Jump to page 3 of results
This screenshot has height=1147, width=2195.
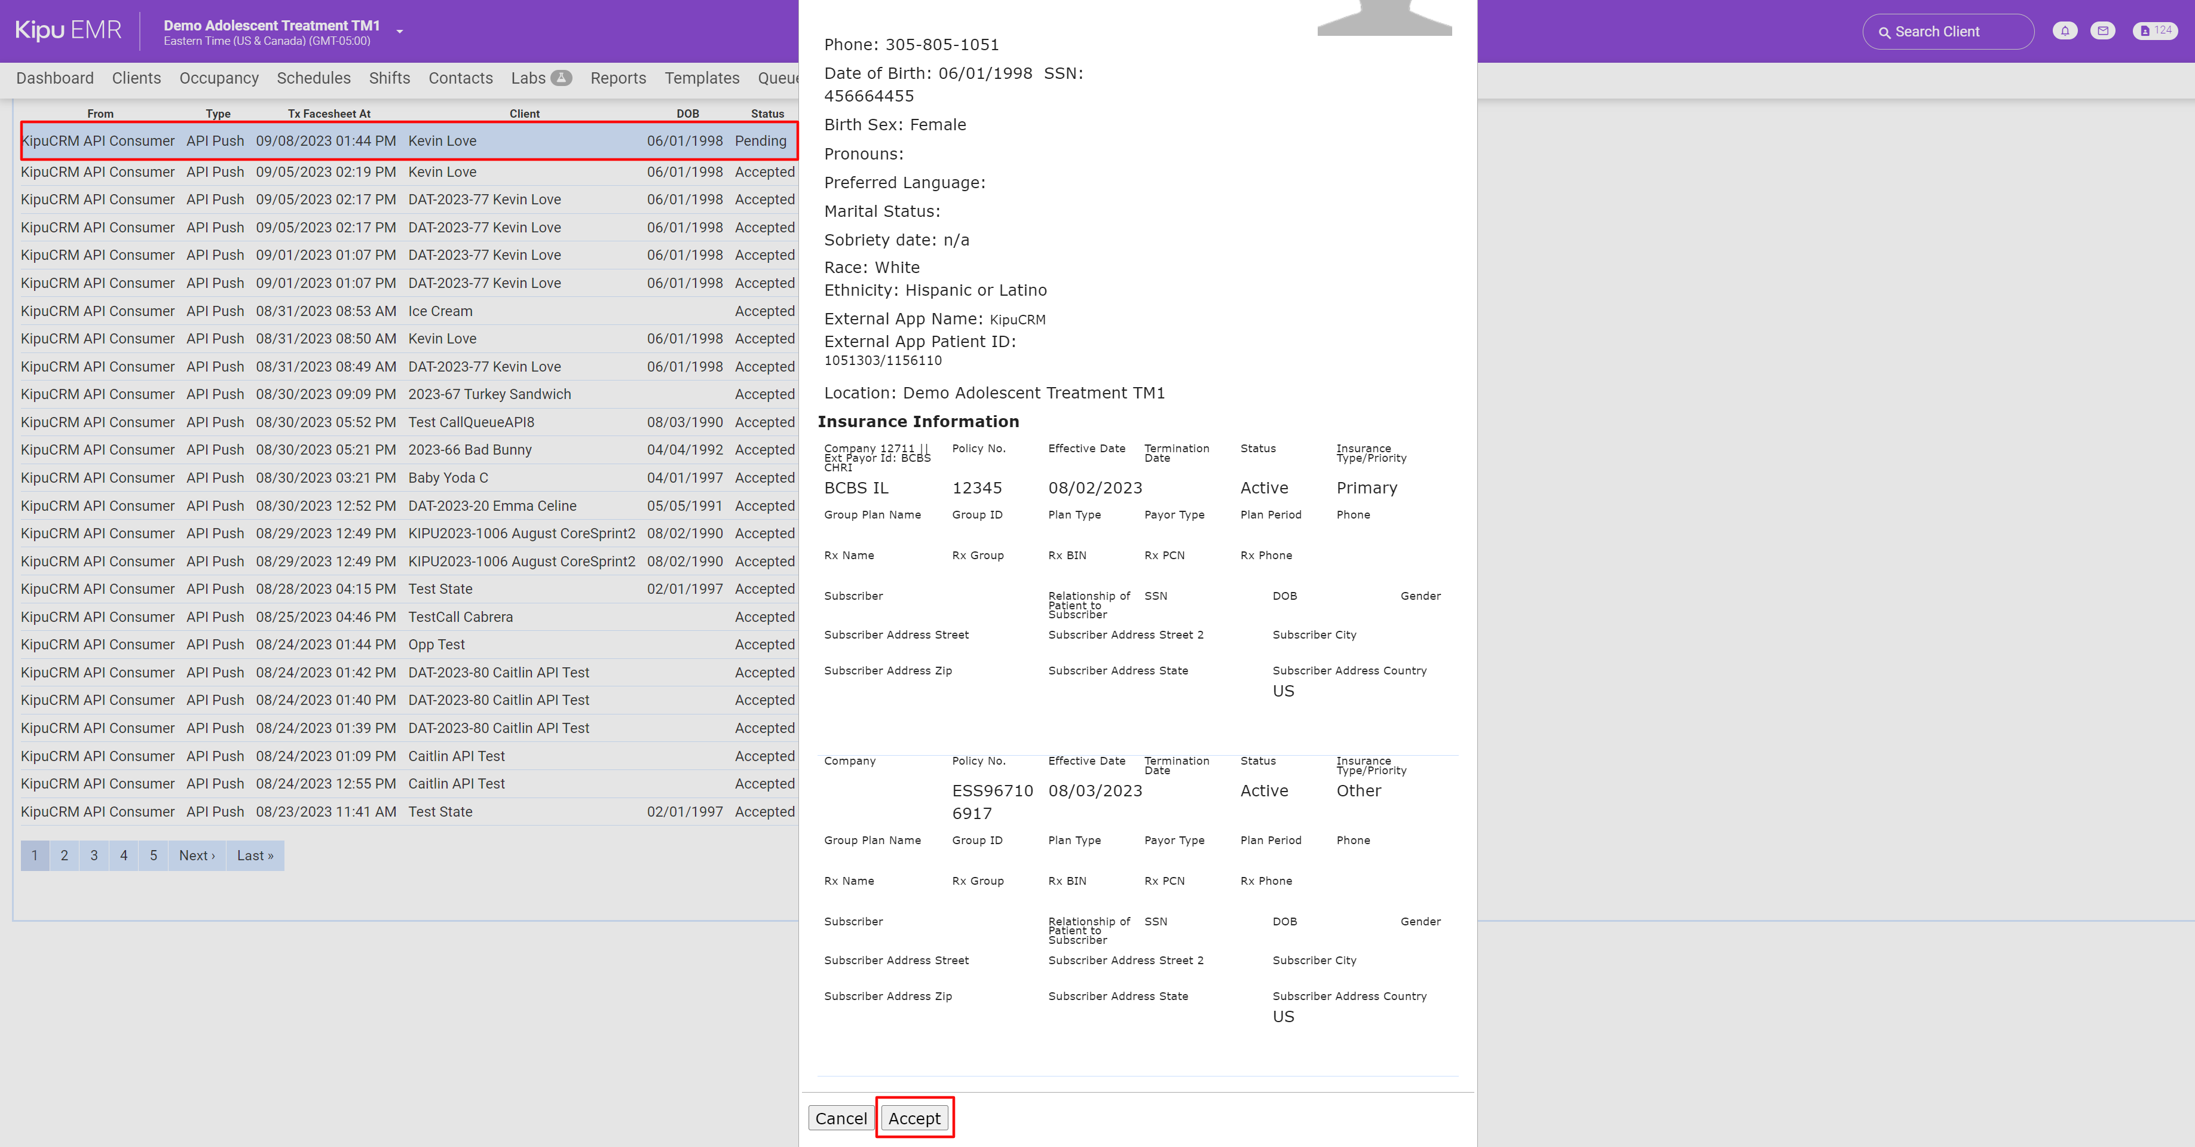coord(94,856)
